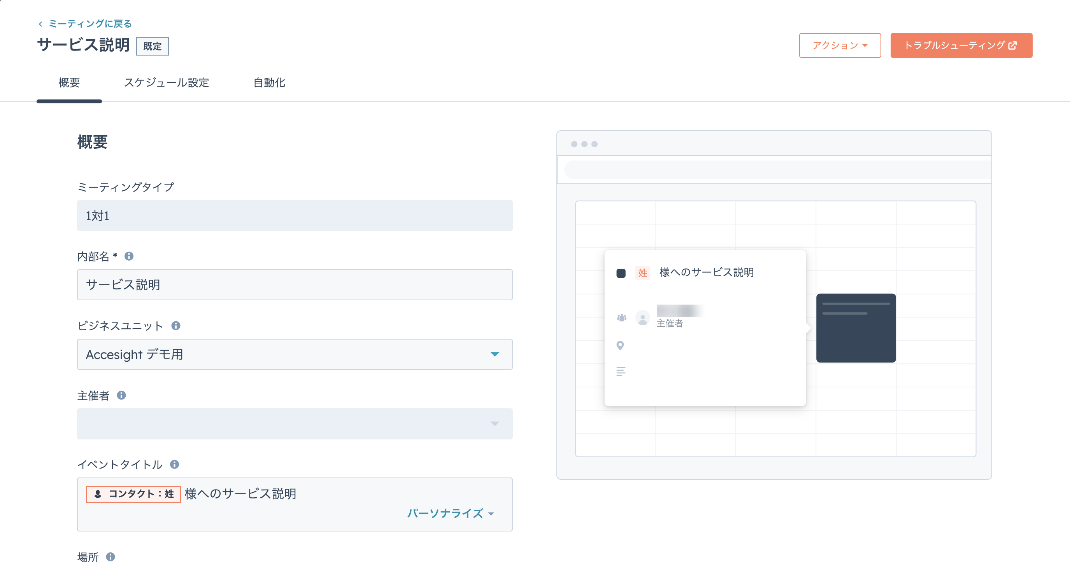
Task: Click the organizer avatar icon in preview
Action: pos(642,318)
